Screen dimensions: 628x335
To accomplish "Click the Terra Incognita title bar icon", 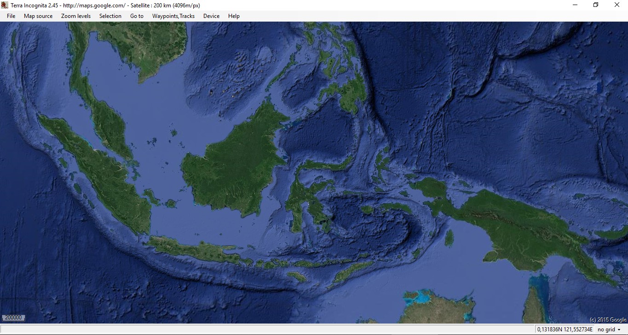I will 5,5.
